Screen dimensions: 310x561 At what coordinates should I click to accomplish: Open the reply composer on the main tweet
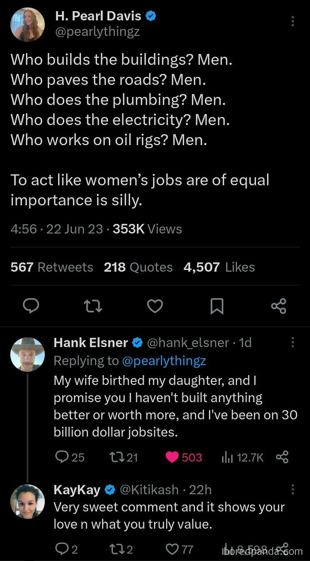click(31, 306)
